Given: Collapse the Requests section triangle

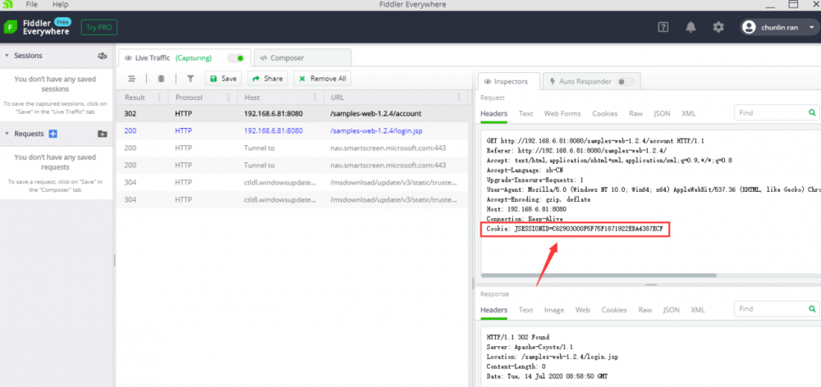Looking at the screenshot, I should pos(7,134).
